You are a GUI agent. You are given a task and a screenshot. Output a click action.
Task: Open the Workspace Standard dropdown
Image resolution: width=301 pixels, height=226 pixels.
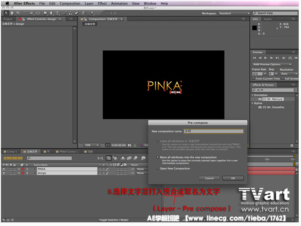click(235, 13)
